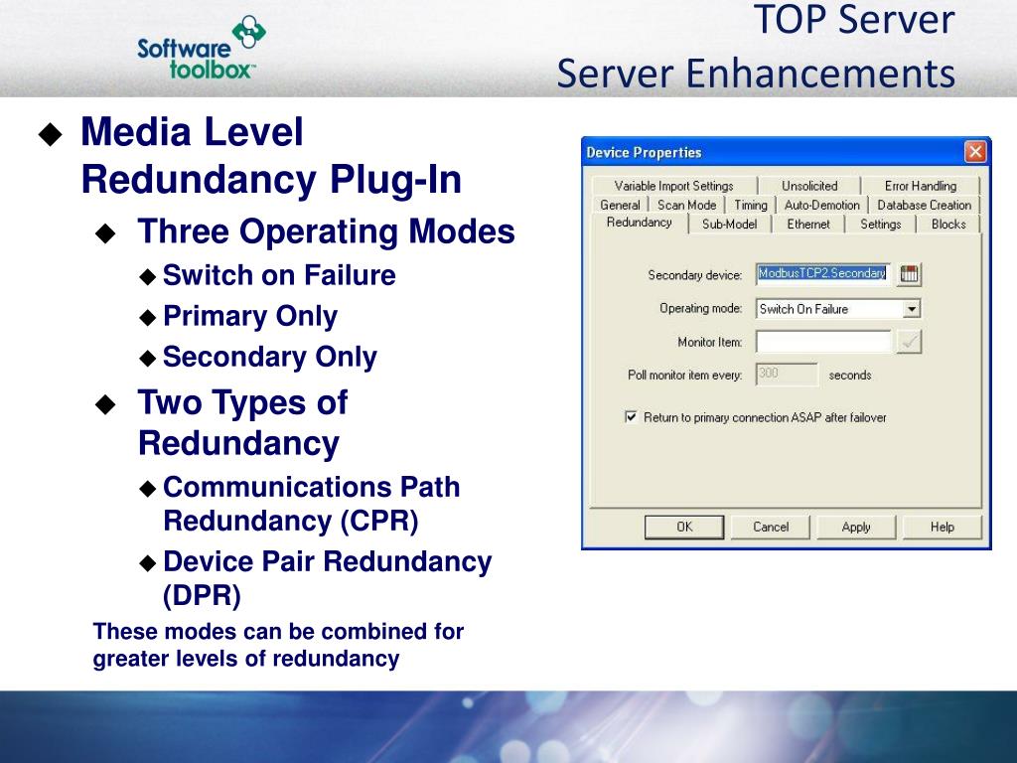The height and width of the screenshot is (763, 1017).
Task: Close the Device Properties dialog
Action: (975, 152)
